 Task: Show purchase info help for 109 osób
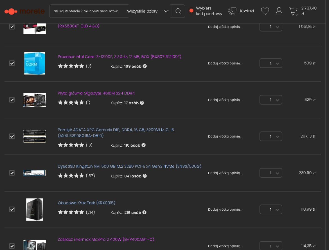pos(145,66)
